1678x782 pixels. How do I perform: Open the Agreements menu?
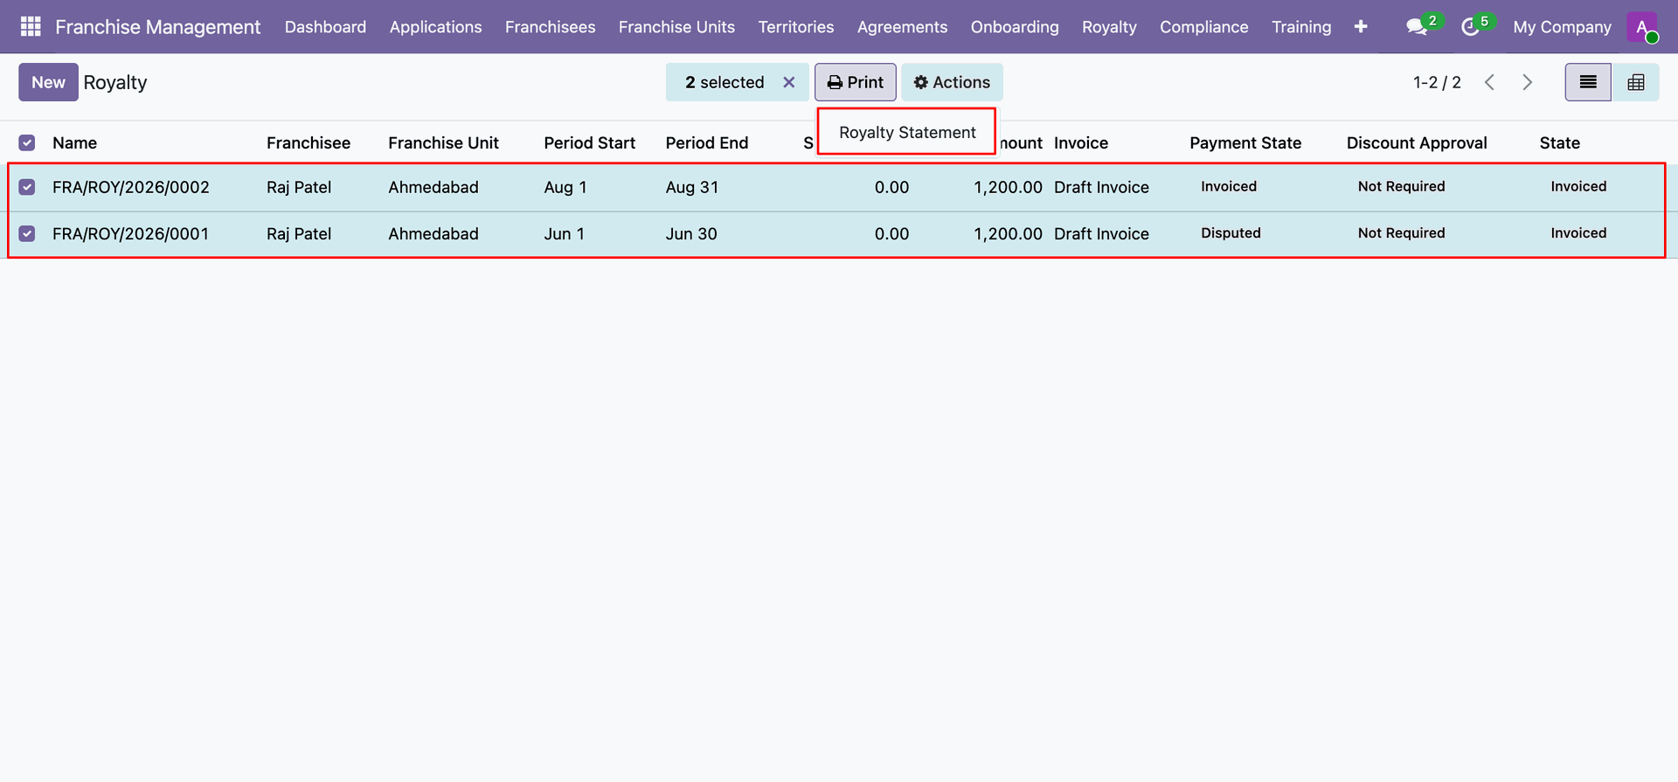[902, 27]
